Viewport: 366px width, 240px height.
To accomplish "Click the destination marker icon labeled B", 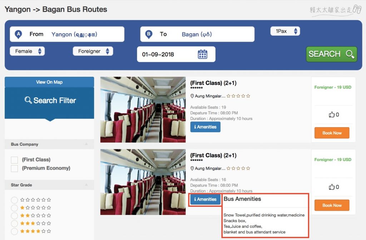I will click(x=149, y=34).
